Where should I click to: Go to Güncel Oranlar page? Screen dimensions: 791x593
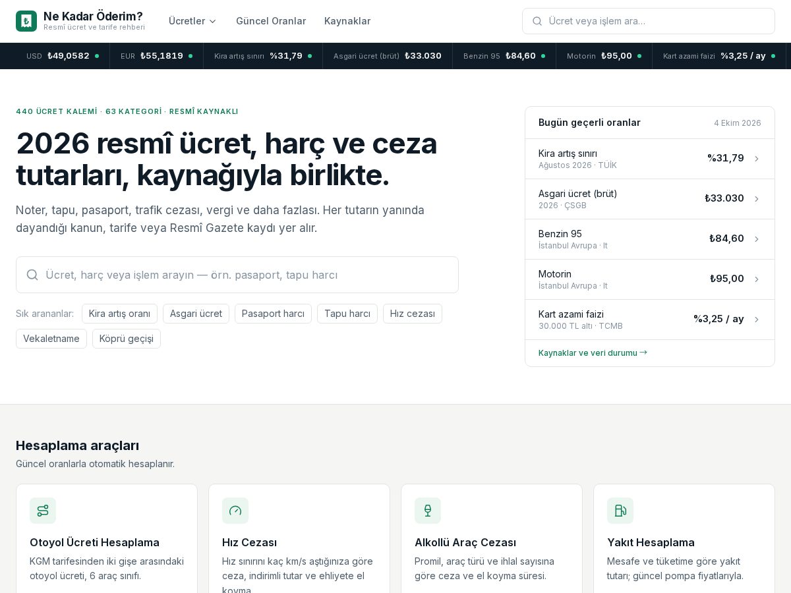(271, 21)
